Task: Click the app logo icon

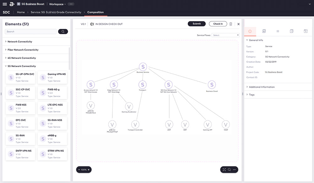Action: coord(12,4)
